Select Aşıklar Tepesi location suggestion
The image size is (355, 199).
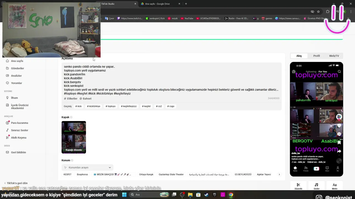[264, 175]
